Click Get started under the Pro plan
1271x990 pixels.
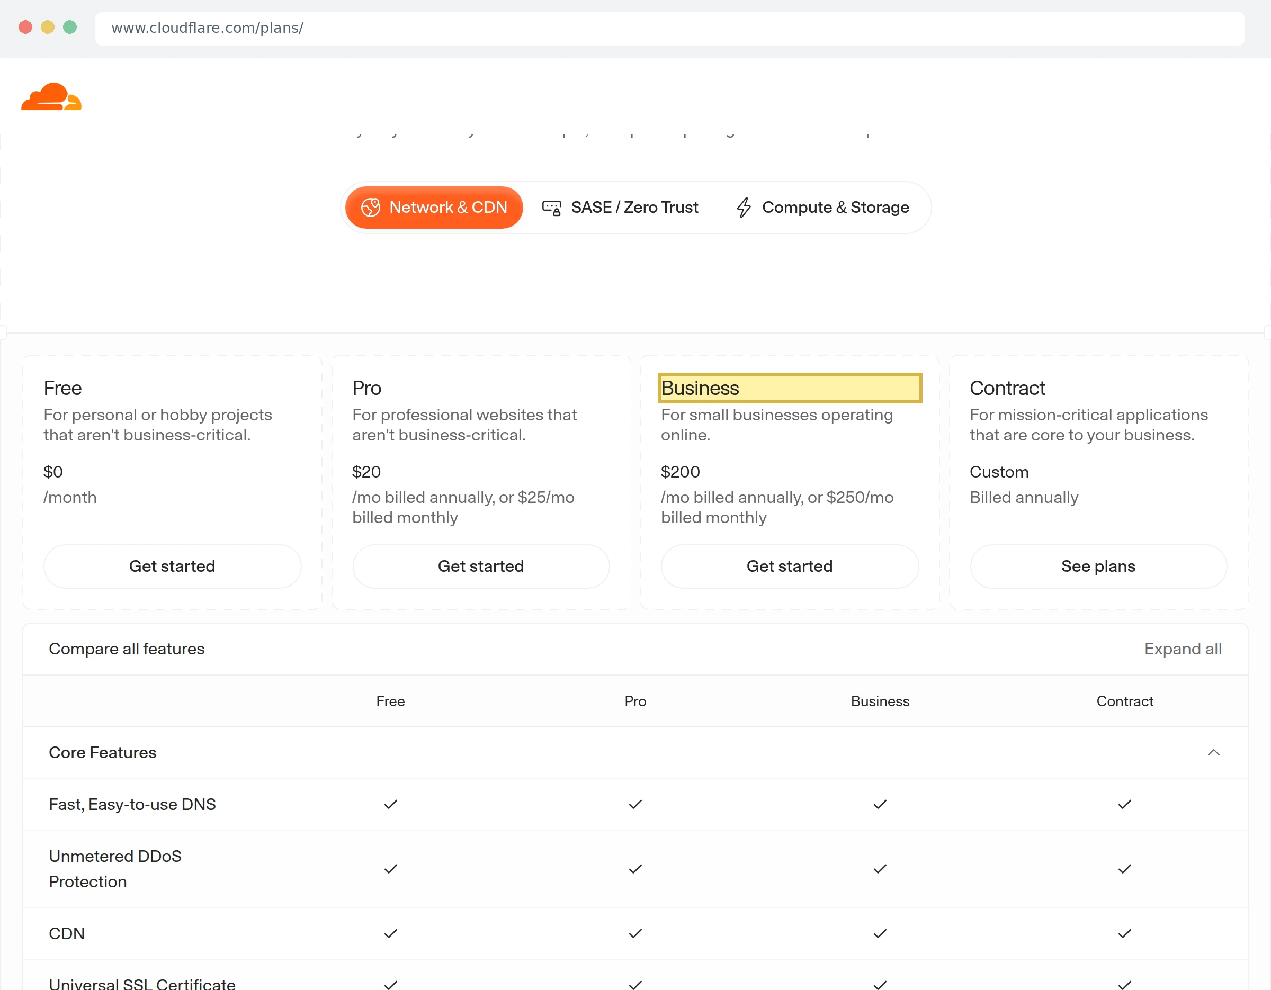pos(481,566)
